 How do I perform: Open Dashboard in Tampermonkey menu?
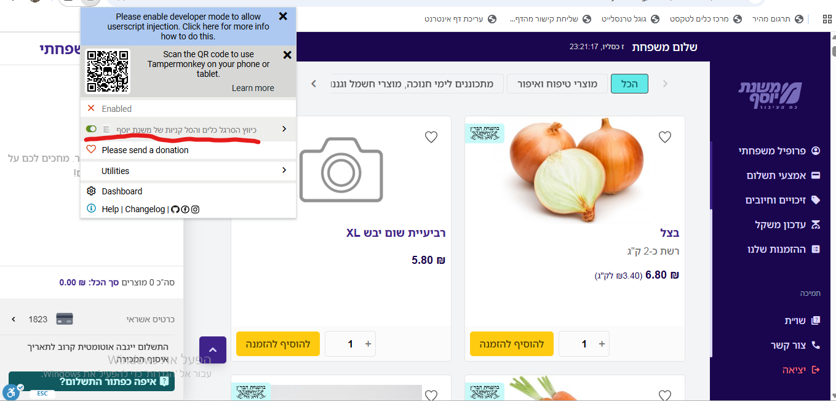tap(122, 191)
